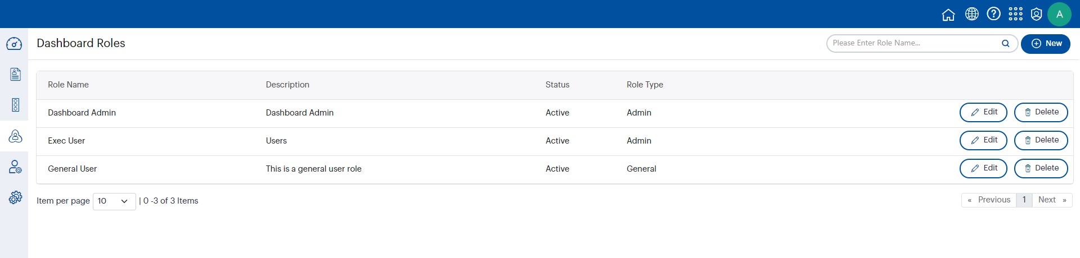Select the Dashboard Admin role name cell
The image size is (1080, 258).
(82, 113)
